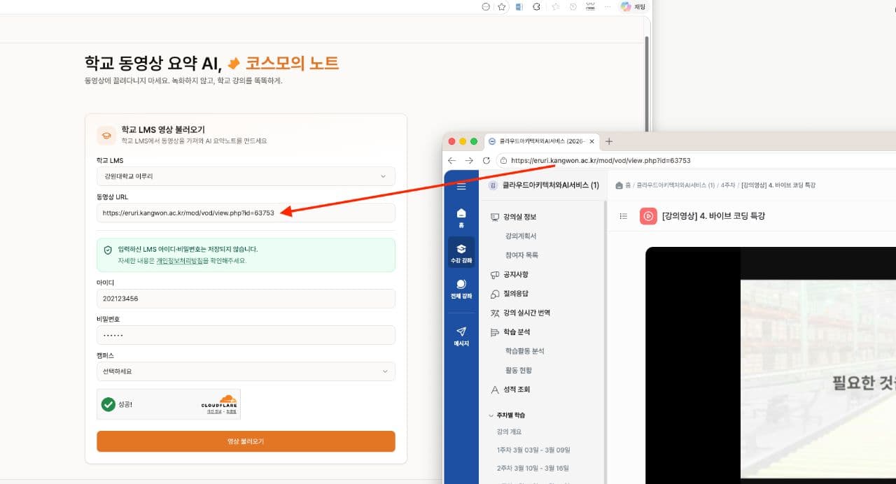The height and width of the screenshot is (484, 896).
Task: Click the site info icon in LMS address bar
Action: tap(504, 160)
